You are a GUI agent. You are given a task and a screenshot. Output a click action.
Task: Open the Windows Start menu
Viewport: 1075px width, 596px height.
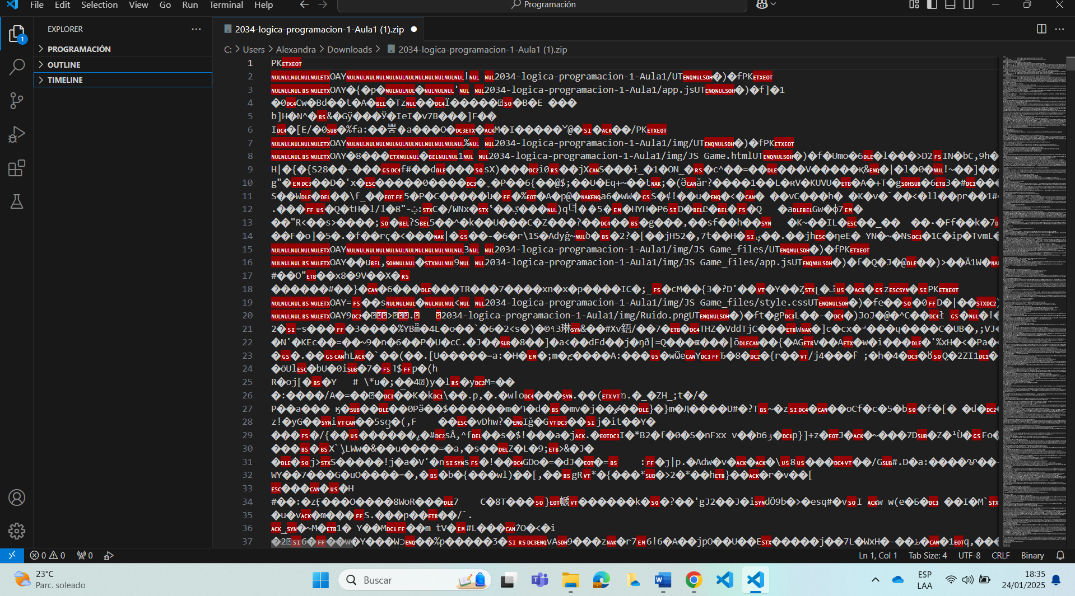pos(320,580)
